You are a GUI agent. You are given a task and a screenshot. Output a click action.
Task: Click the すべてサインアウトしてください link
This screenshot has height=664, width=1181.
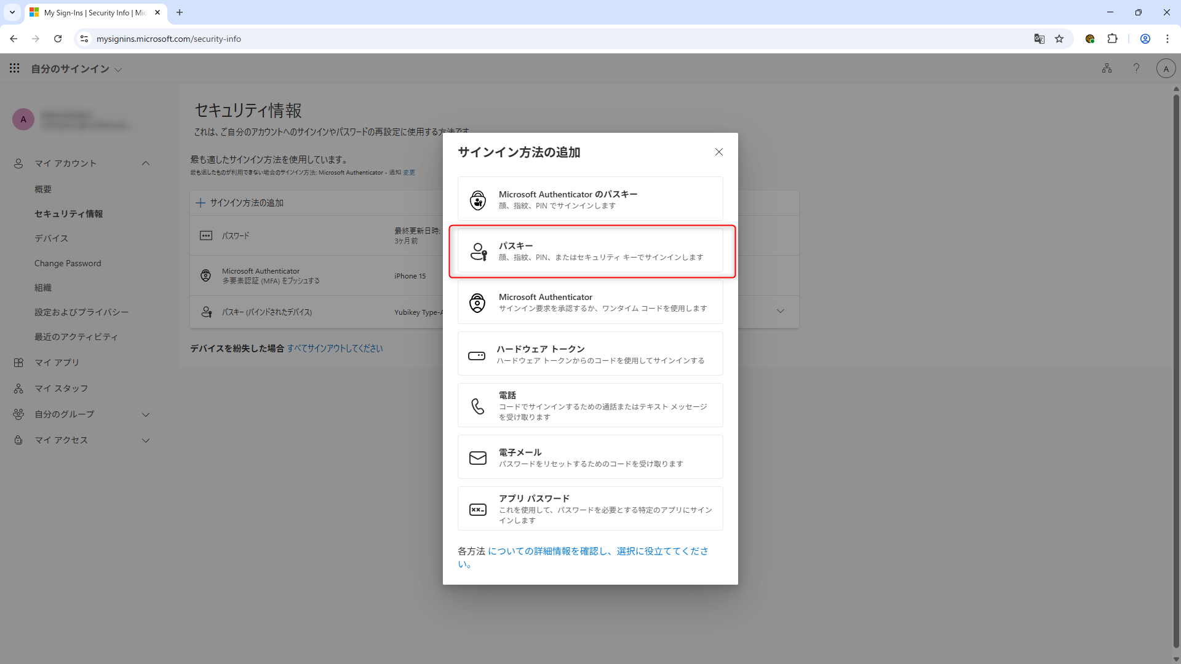pos(335,349)
